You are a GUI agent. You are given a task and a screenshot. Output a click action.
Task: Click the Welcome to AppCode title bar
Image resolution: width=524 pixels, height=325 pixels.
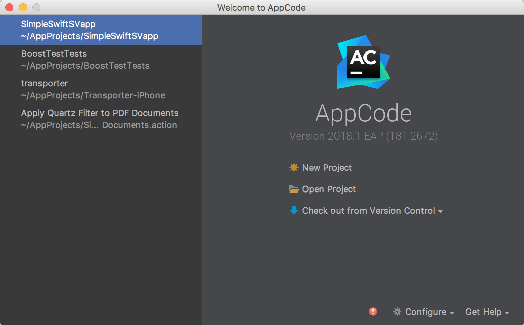tap(261, 7)
